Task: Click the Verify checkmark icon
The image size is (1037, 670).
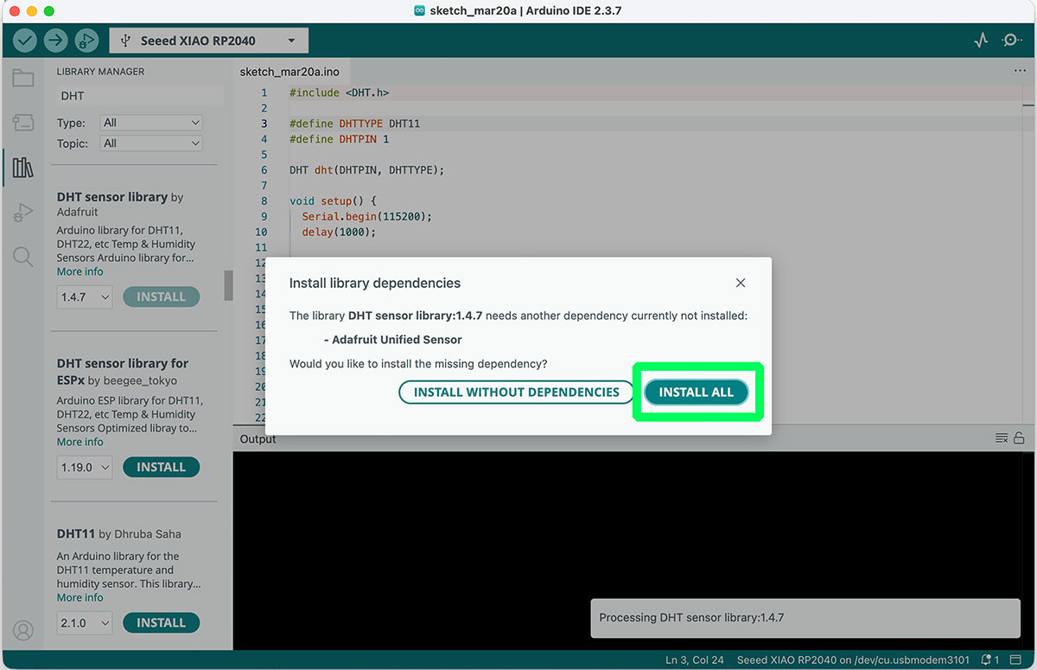Action: tap(25, 40)
